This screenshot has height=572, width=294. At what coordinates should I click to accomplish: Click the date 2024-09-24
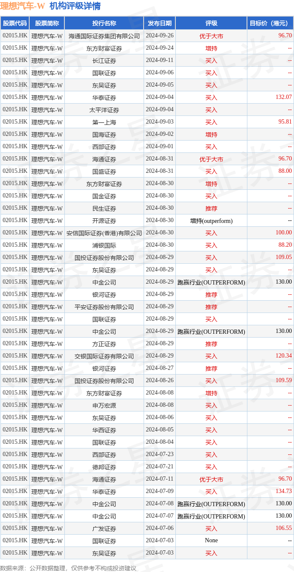tap(160, 48)
